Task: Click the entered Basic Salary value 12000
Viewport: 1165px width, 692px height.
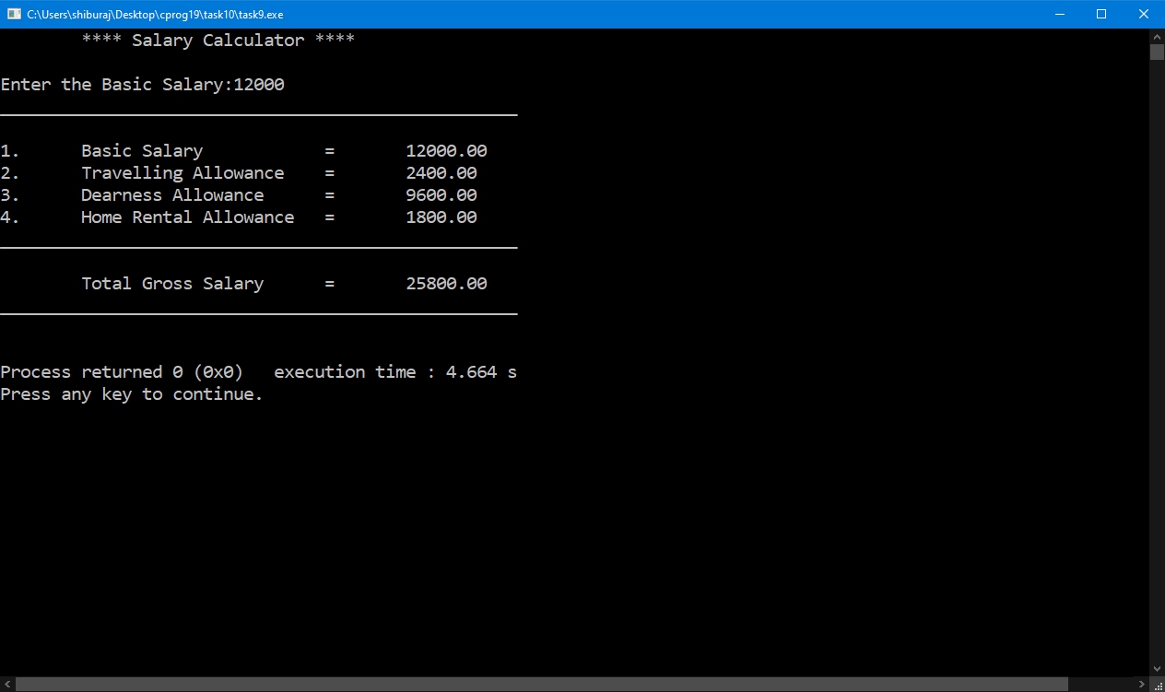Action: click(x=259, y=85)
